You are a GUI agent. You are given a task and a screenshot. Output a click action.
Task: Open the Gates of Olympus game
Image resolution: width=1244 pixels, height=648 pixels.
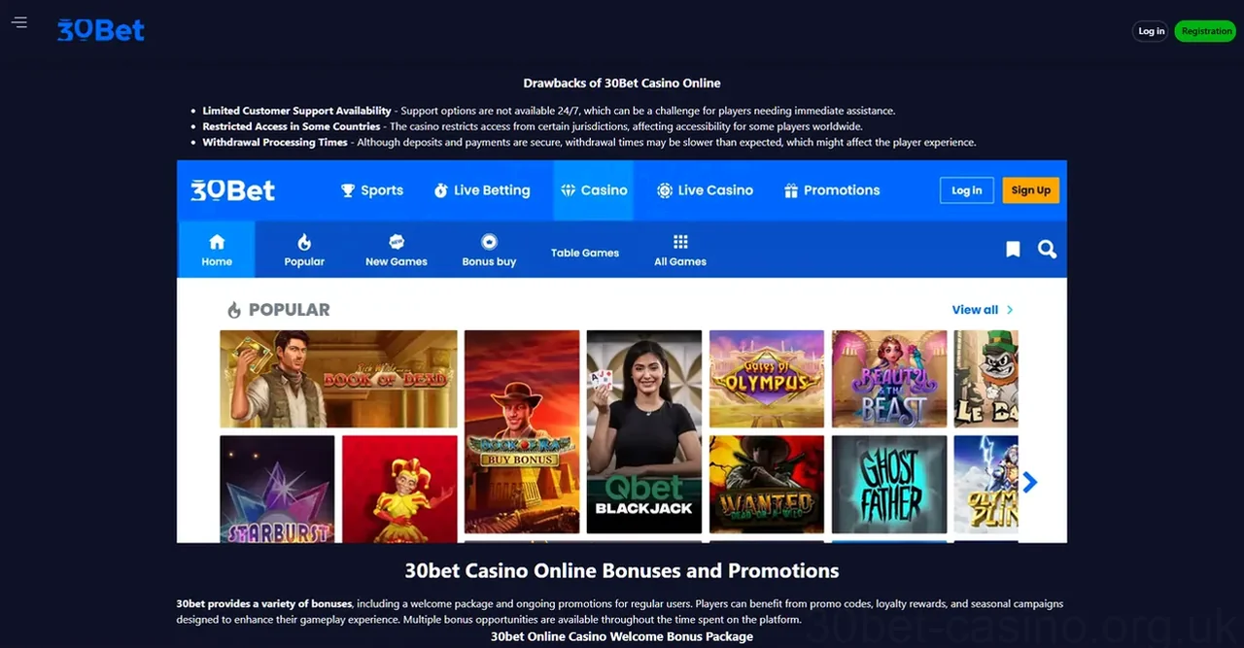[x=767, y=379]
